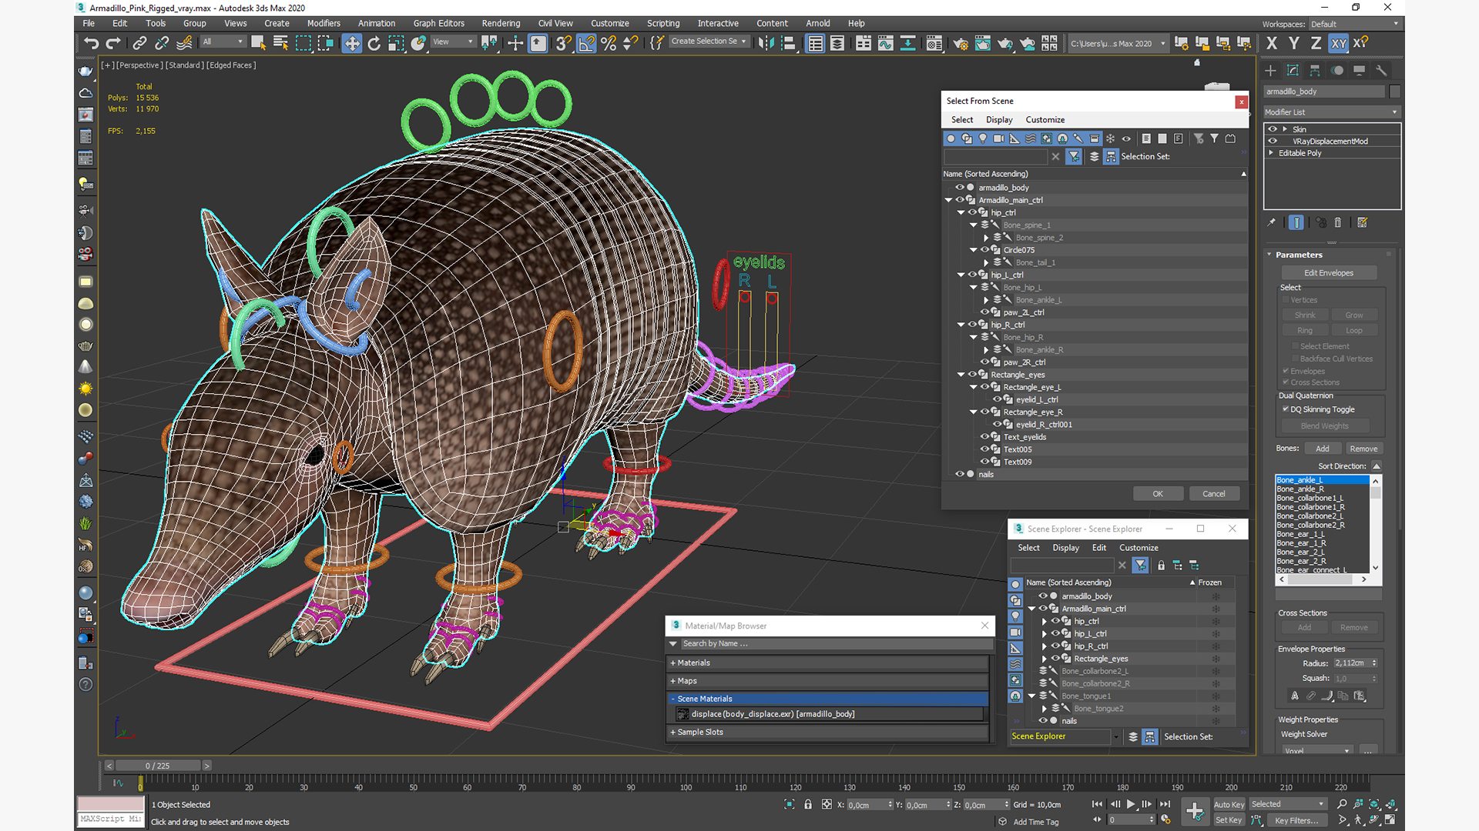The image size is (1479, 831).
Task: Click OK in Select From Scene dialog
Action: [1158, 494]
